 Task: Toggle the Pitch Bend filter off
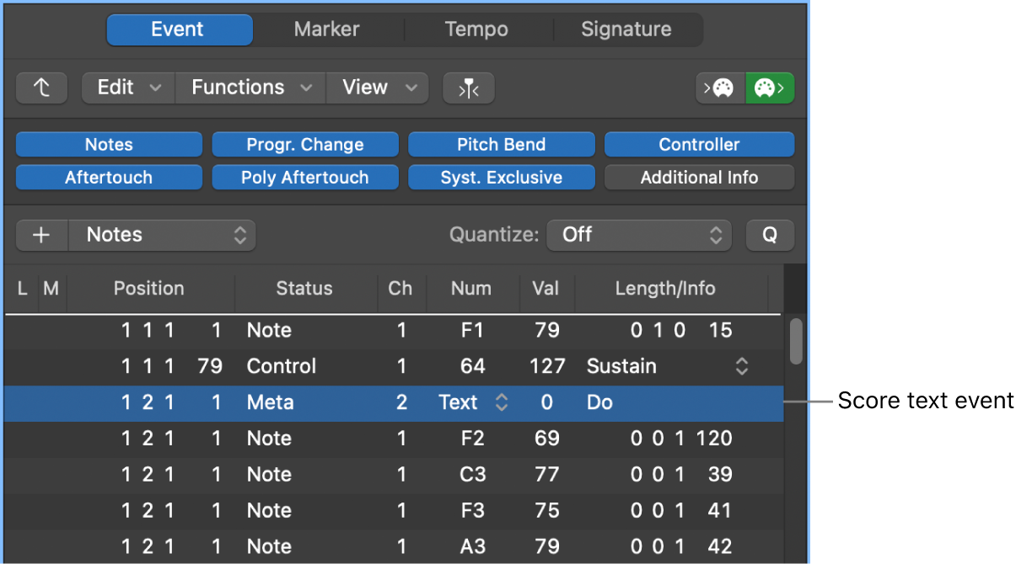tap(501, 144)
